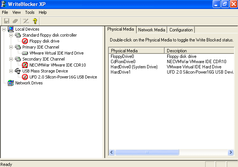Viewport: 238px width, 167px height.
Task: Click the USB Mass Storage Device icon
Action: coord(18,71)
